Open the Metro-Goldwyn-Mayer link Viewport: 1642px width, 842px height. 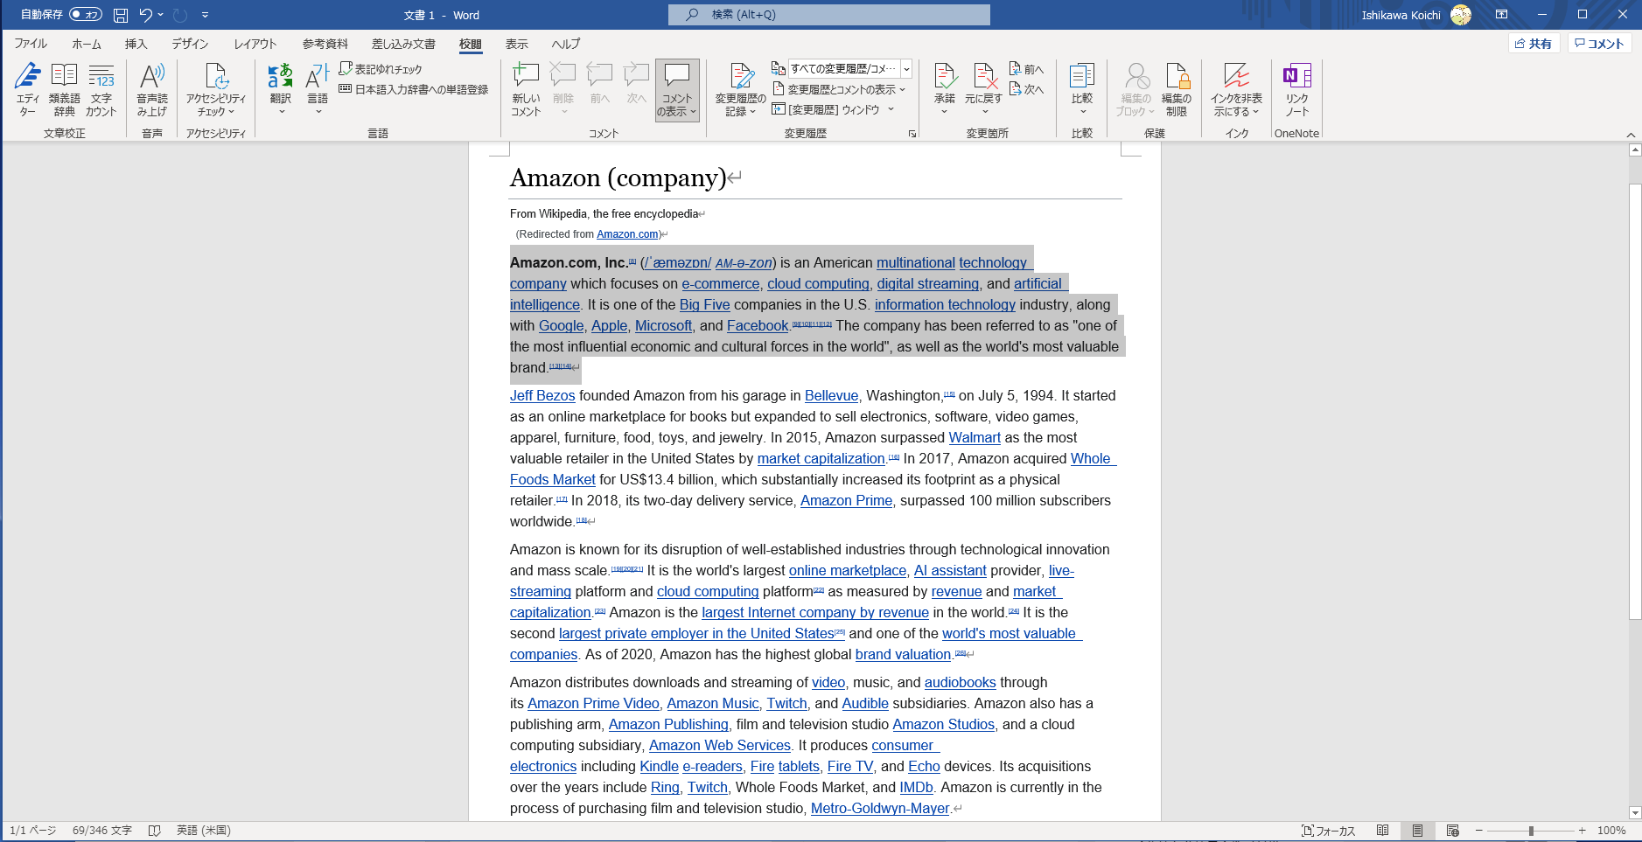pos(880,809)
